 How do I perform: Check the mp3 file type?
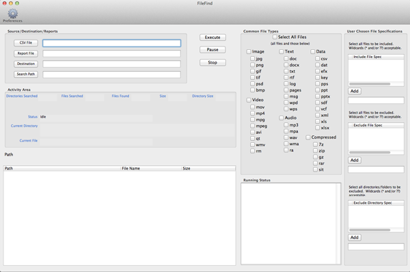(x=286, y=125)
